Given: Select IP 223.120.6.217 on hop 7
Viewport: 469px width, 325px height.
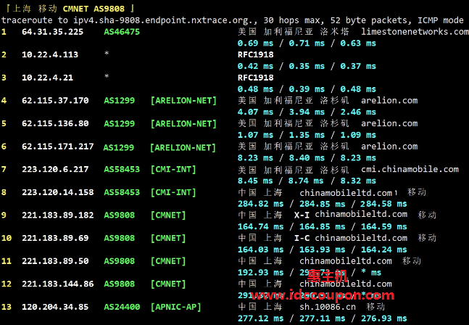Looking at the screenshot, I should pos(55,169).
